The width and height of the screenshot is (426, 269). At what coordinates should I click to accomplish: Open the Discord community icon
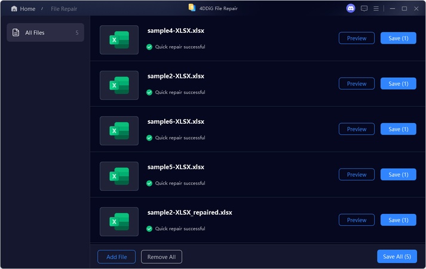click(x=351, y=8)
